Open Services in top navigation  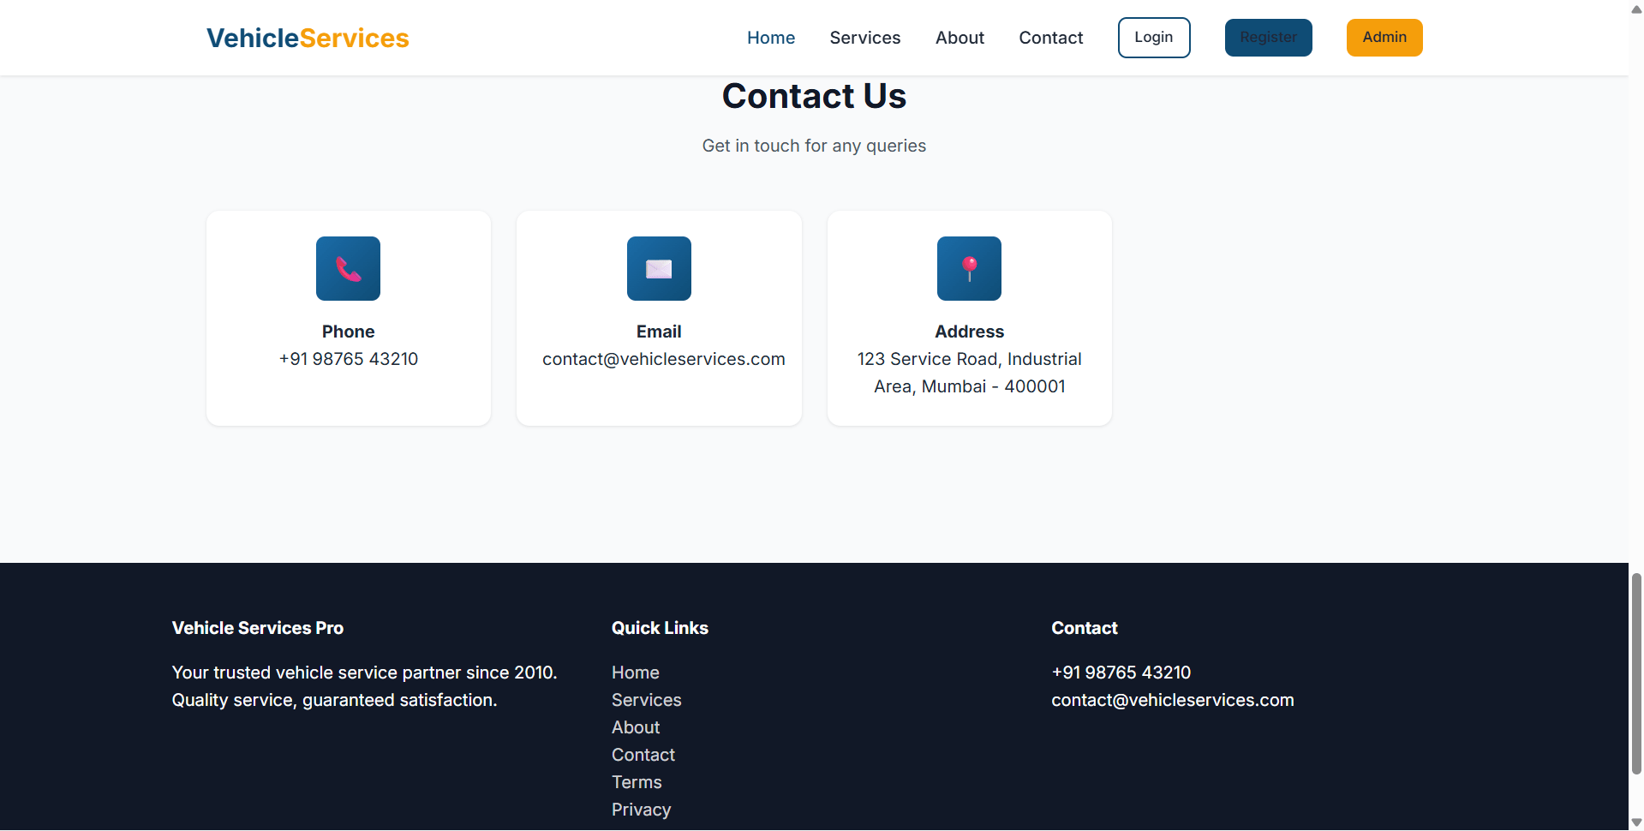pos(865,38)
